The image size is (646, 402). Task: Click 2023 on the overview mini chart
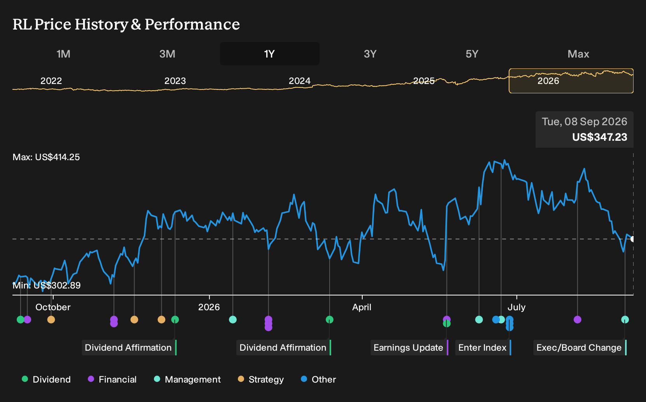point(175,81)
